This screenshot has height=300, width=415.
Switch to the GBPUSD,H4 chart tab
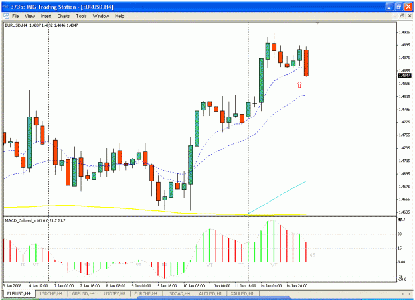pos(84,293)
